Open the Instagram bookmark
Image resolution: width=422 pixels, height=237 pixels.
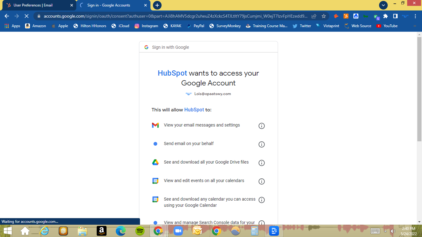146,26
